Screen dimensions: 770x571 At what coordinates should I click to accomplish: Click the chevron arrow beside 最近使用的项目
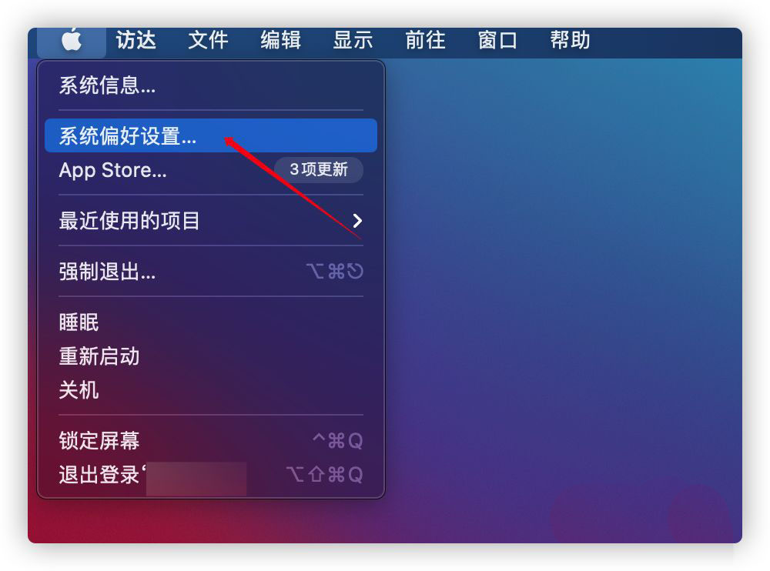(x=357, y=221)
